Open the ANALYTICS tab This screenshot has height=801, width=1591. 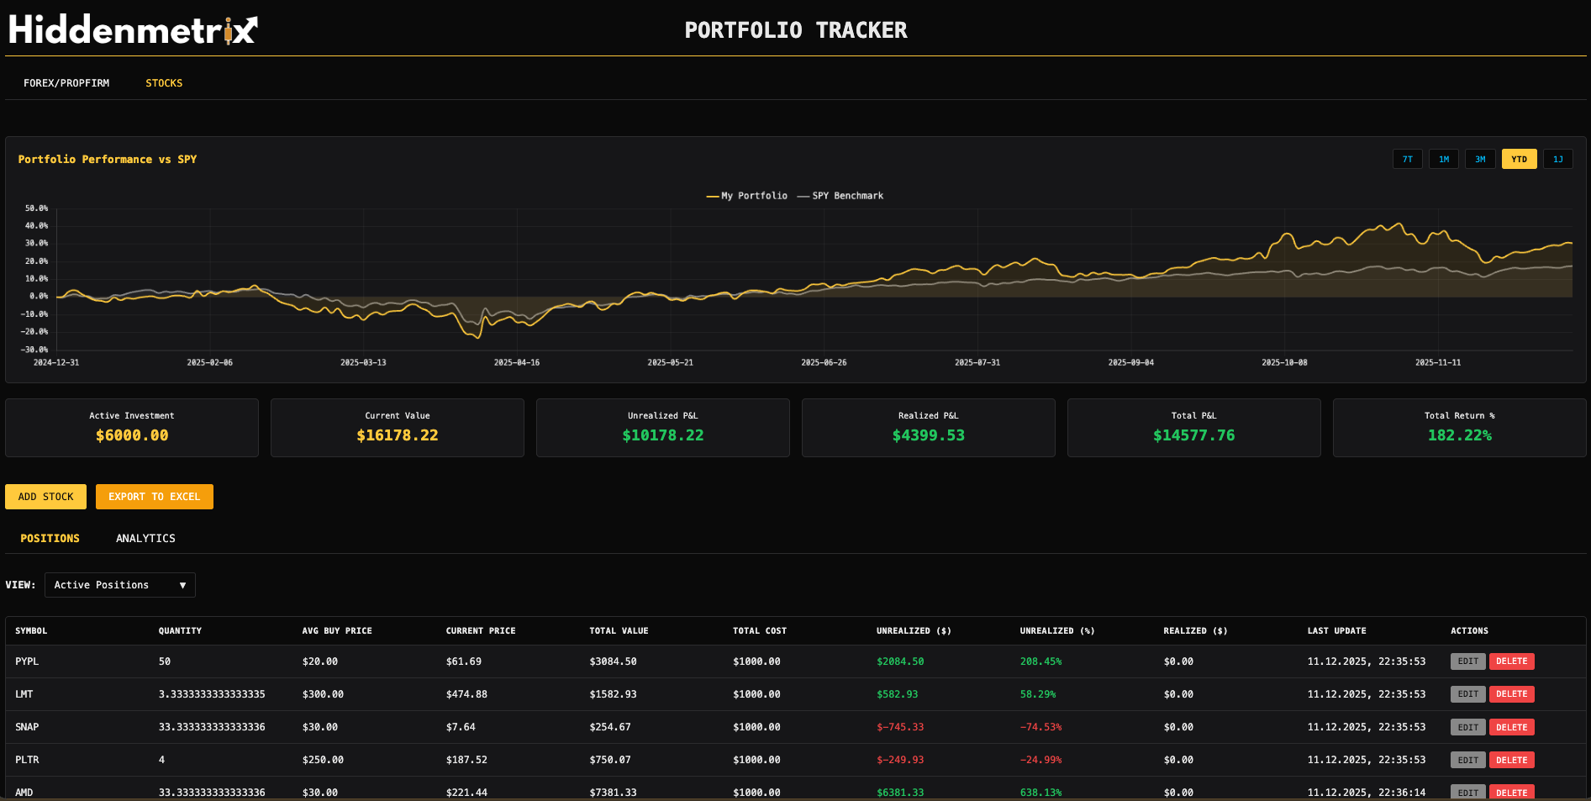(x=145, y=538)
